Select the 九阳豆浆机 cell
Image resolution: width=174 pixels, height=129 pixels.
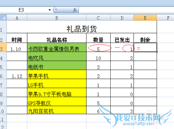tap(57, 110)
